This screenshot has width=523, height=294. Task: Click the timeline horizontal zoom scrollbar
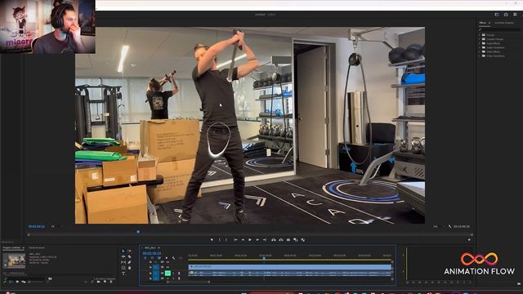pos(189,282)
